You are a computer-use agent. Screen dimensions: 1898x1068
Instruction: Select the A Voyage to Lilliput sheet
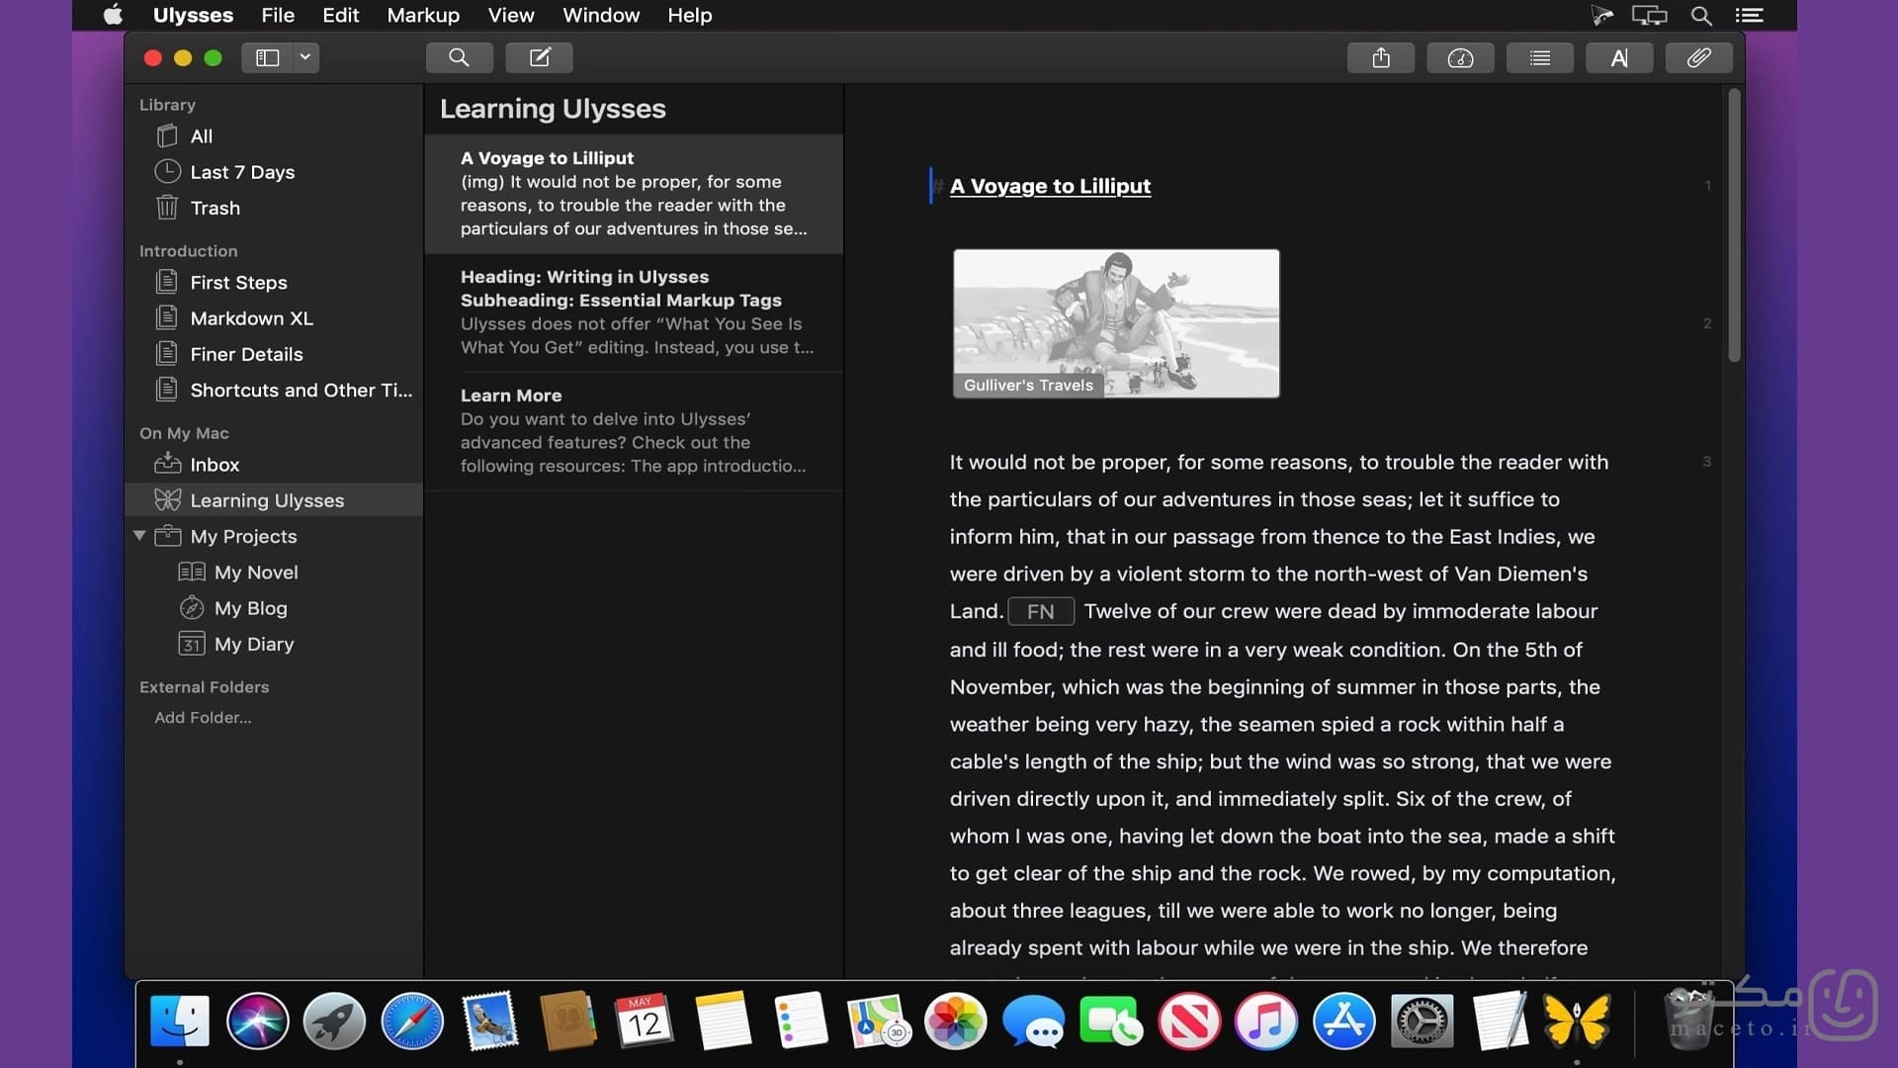[634, 194]
